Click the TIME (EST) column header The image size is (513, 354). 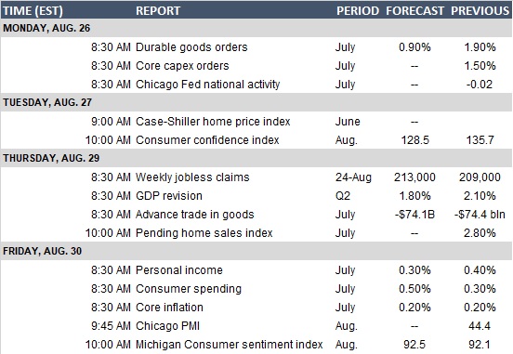pyautogui.click(x=33, y=11)
